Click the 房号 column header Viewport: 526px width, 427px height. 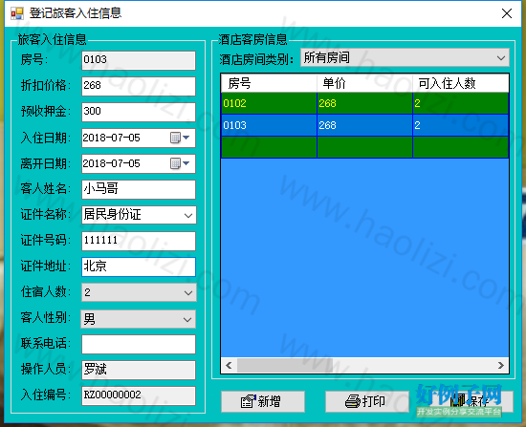click(x=269, y=83)
